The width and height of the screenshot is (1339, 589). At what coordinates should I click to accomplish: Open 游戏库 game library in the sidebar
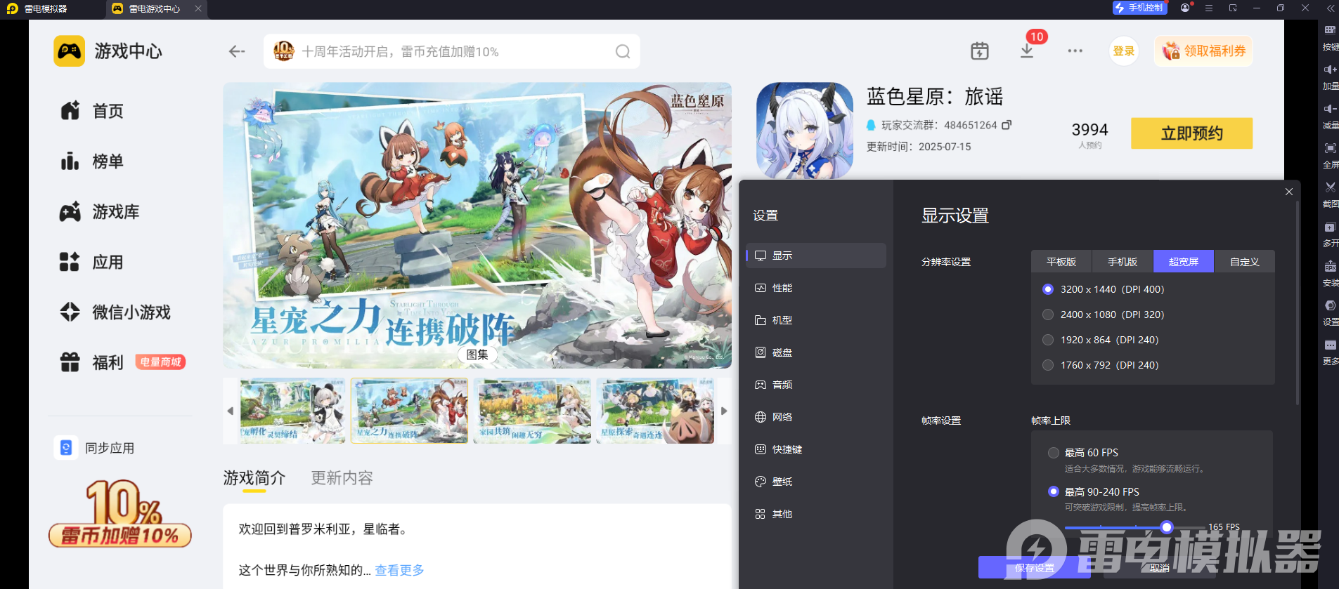click(x=99, y=212)
